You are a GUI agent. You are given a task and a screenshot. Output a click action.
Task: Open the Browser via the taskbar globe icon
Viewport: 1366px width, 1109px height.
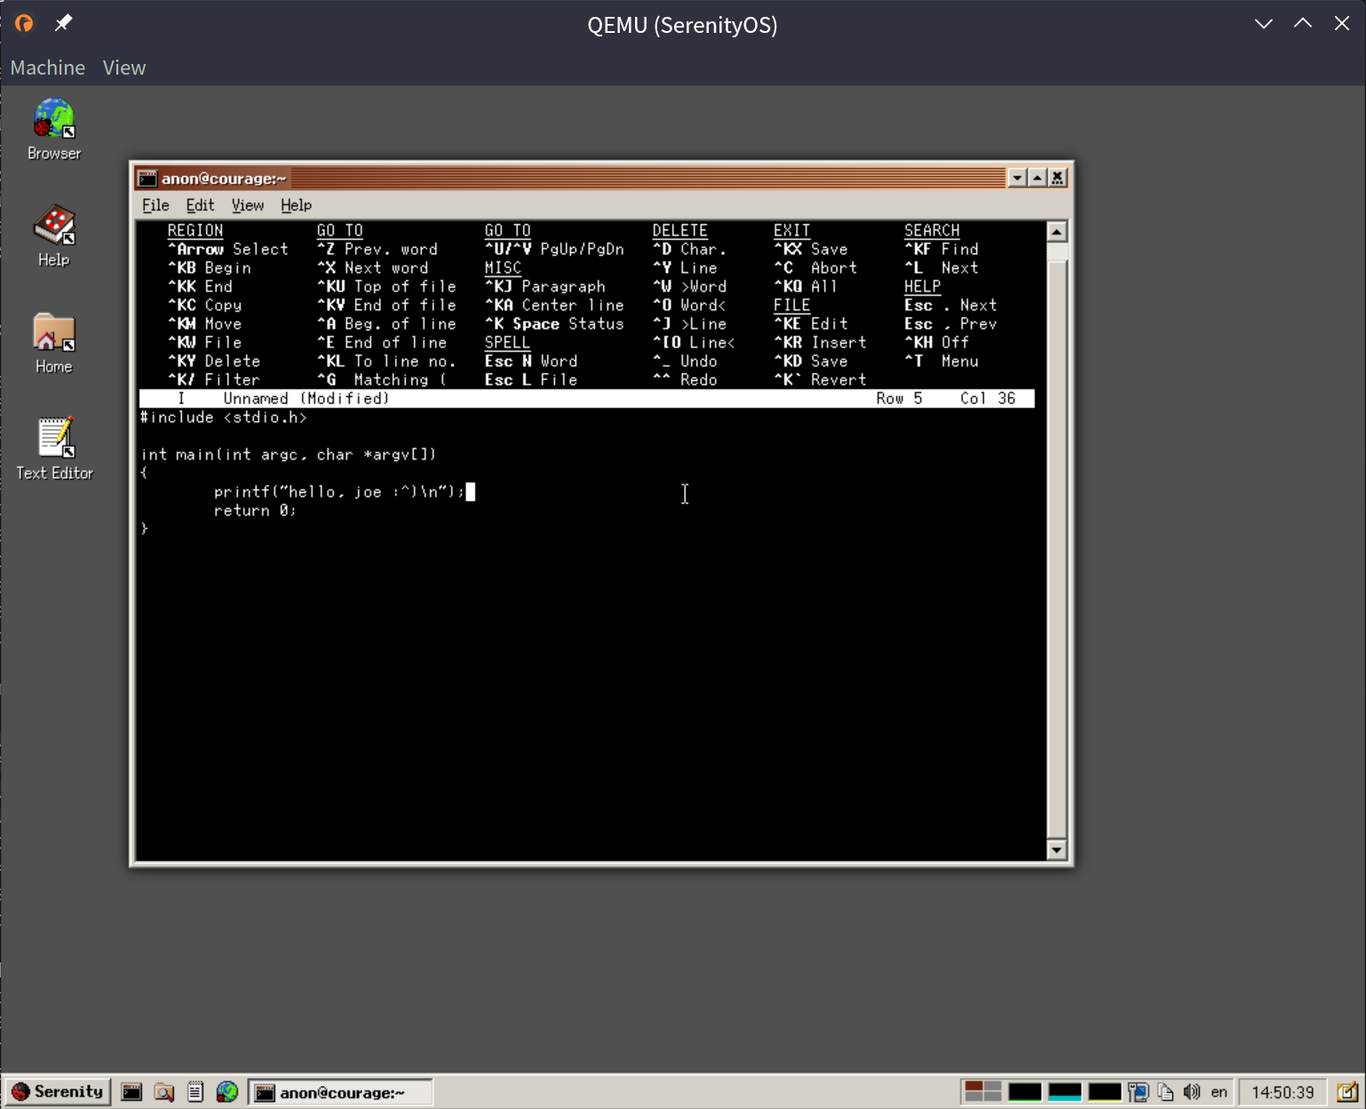[227, 1091]
